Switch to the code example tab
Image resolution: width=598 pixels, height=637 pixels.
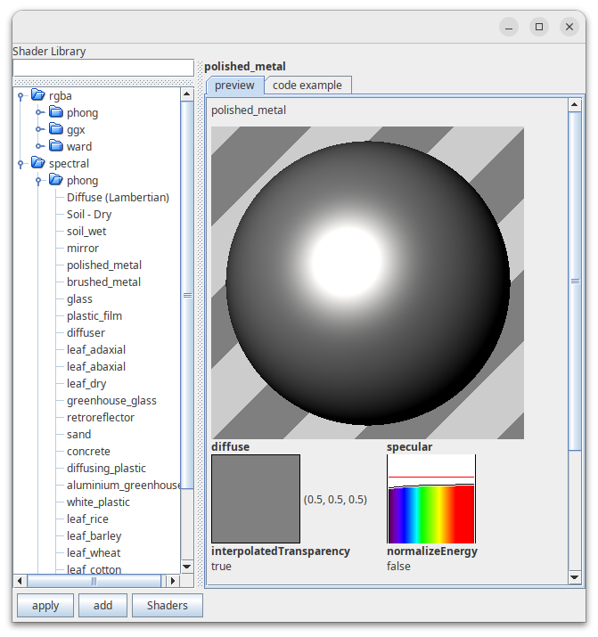click(x=307, y=86)
